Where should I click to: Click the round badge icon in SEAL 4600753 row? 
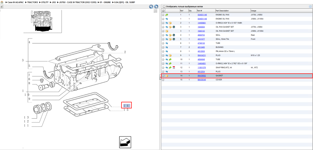[174, 35]
